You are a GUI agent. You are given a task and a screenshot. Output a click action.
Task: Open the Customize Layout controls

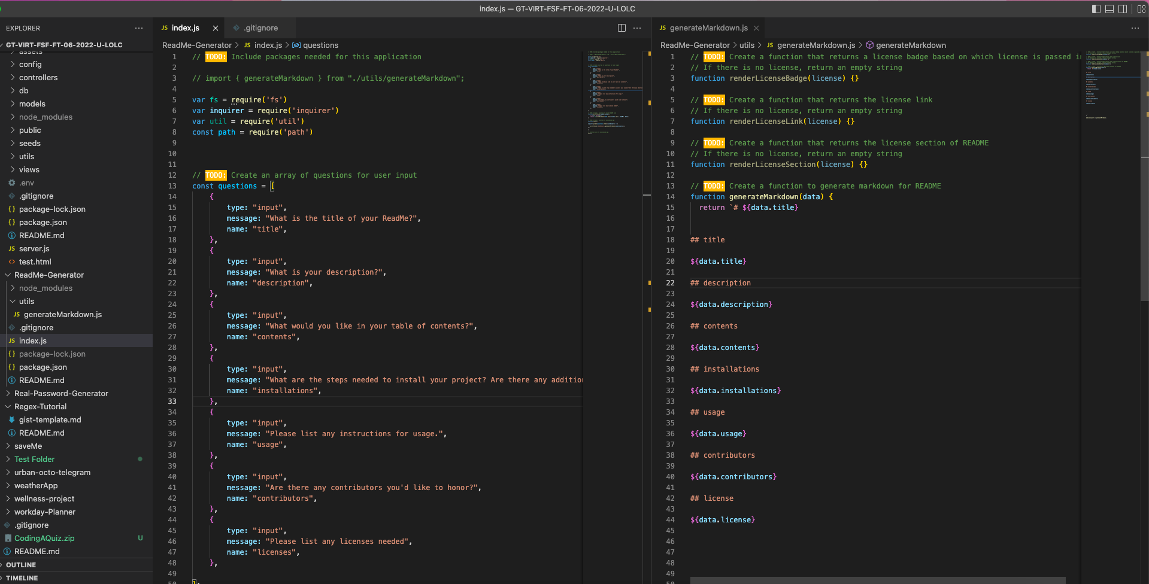[1141, 9]
